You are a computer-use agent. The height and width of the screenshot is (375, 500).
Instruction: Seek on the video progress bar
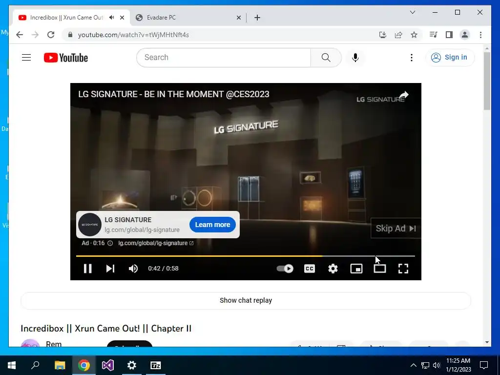[246, 256]
